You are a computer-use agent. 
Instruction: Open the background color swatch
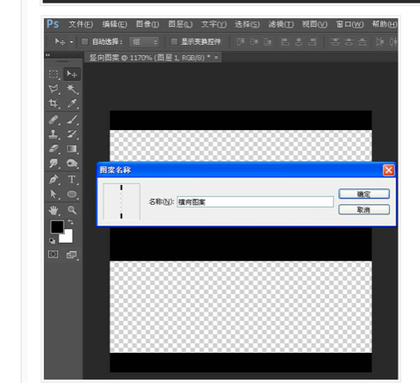pyautogui.click(x=67, y=238)
